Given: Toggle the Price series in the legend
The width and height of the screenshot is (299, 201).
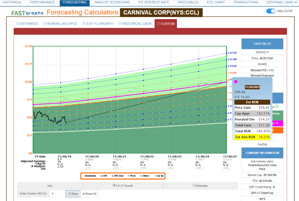Looking at the screenshot, I should point(132,176).
